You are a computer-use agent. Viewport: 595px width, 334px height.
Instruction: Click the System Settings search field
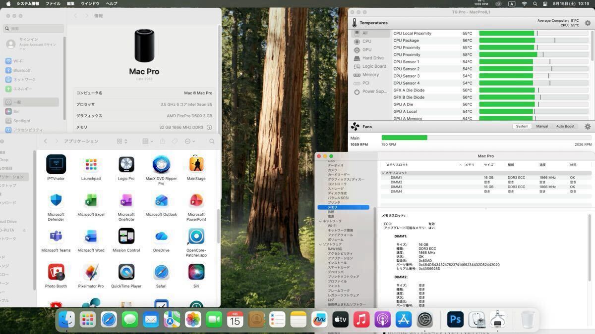pos(34,29)
